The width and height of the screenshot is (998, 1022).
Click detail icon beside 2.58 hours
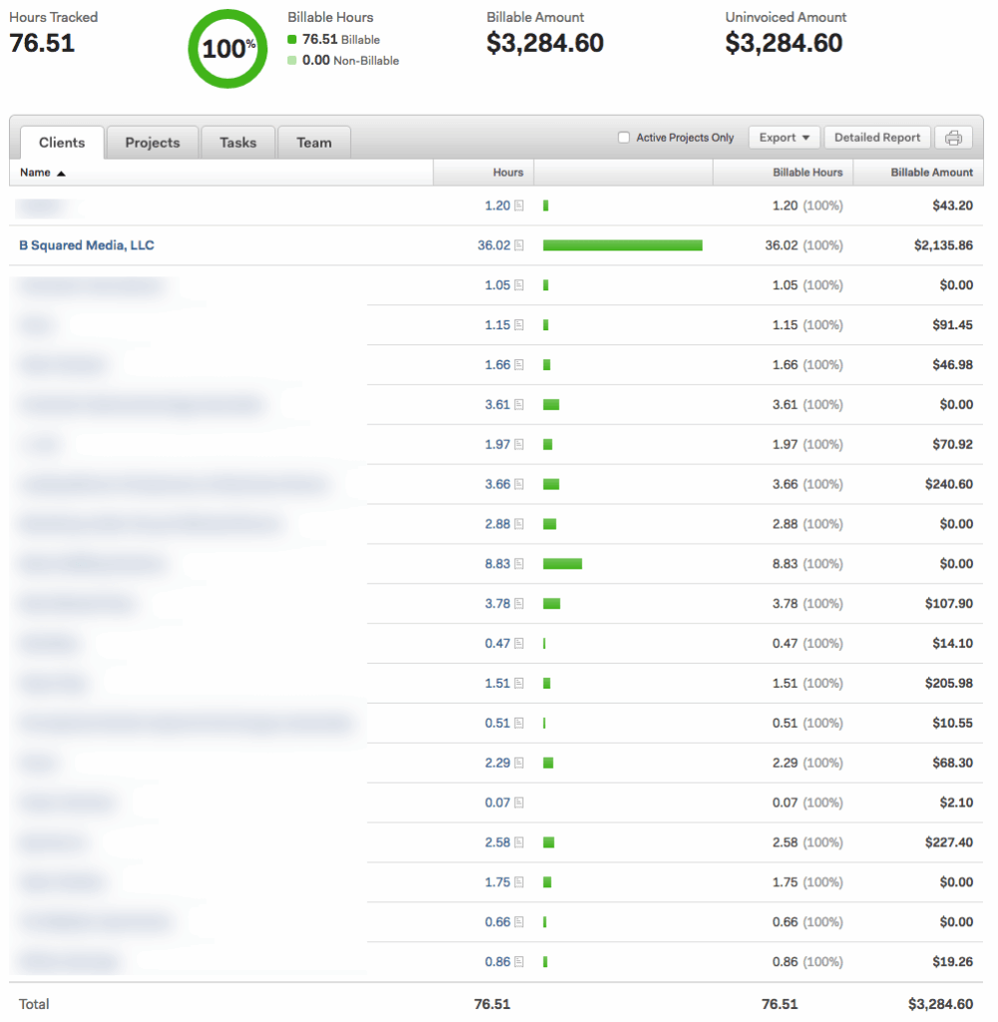[x=519, y=843]
